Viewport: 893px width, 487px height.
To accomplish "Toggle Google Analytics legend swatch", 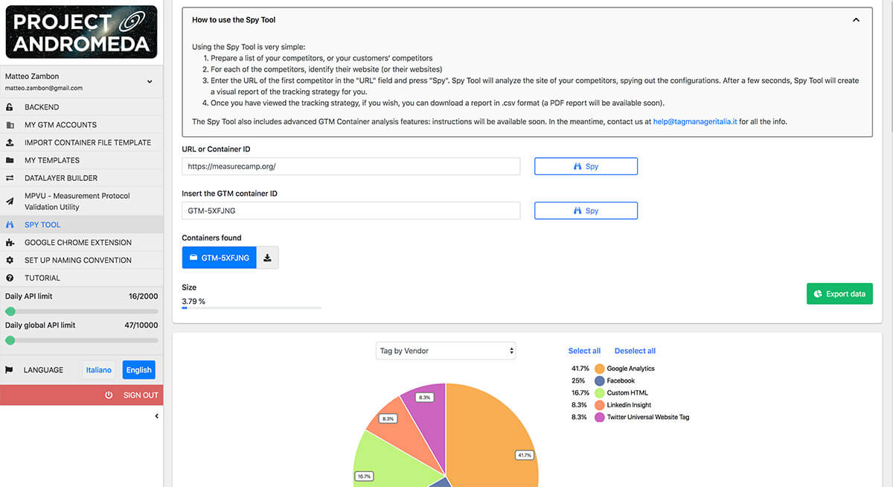I will point(600,369).
